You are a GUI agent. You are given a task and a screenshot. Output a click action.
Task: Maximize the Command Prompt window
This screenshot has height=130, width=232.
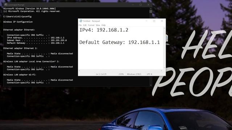[140, 5]
